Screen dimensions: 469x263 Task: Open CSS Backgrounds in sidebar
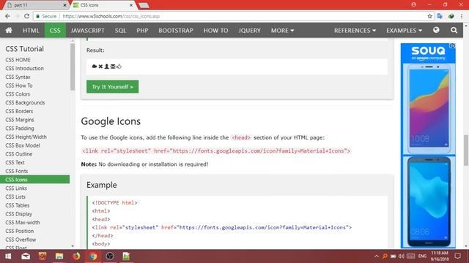click(x=25, y=102)
